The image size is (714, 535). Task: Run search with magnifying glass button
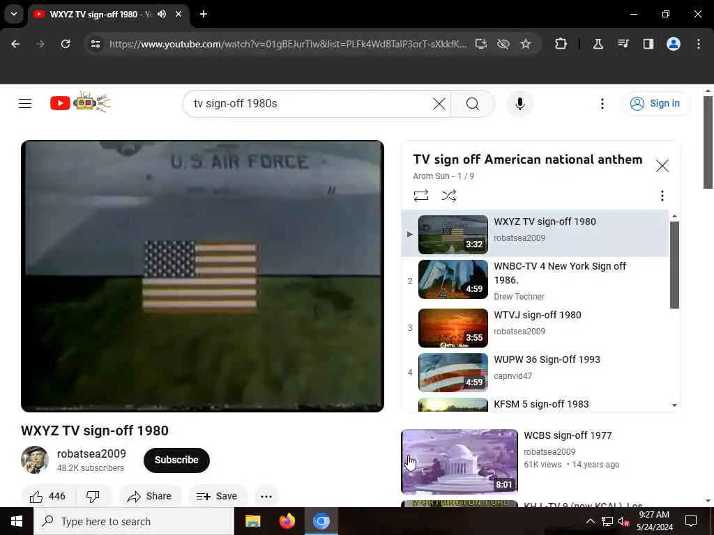point(473,104)
